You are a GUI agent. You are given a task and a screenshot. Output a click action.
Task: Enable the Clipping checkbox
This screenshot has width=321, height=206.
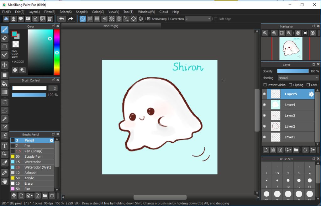coord(290,85)
